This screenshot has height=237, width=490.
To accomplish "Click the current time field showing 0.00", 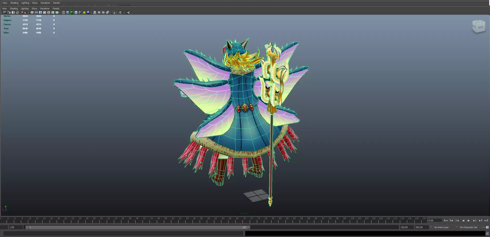I will point(435,220).
